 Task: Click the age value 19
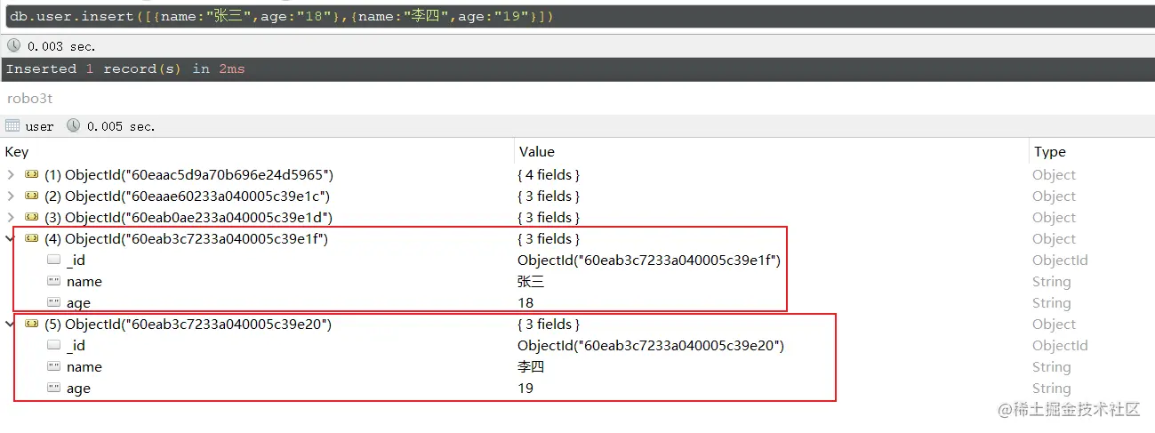[x=525, y=389]
